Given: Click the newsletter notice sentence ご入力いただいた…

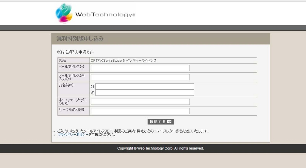Looking at the screenshot, I should [133, 131].
